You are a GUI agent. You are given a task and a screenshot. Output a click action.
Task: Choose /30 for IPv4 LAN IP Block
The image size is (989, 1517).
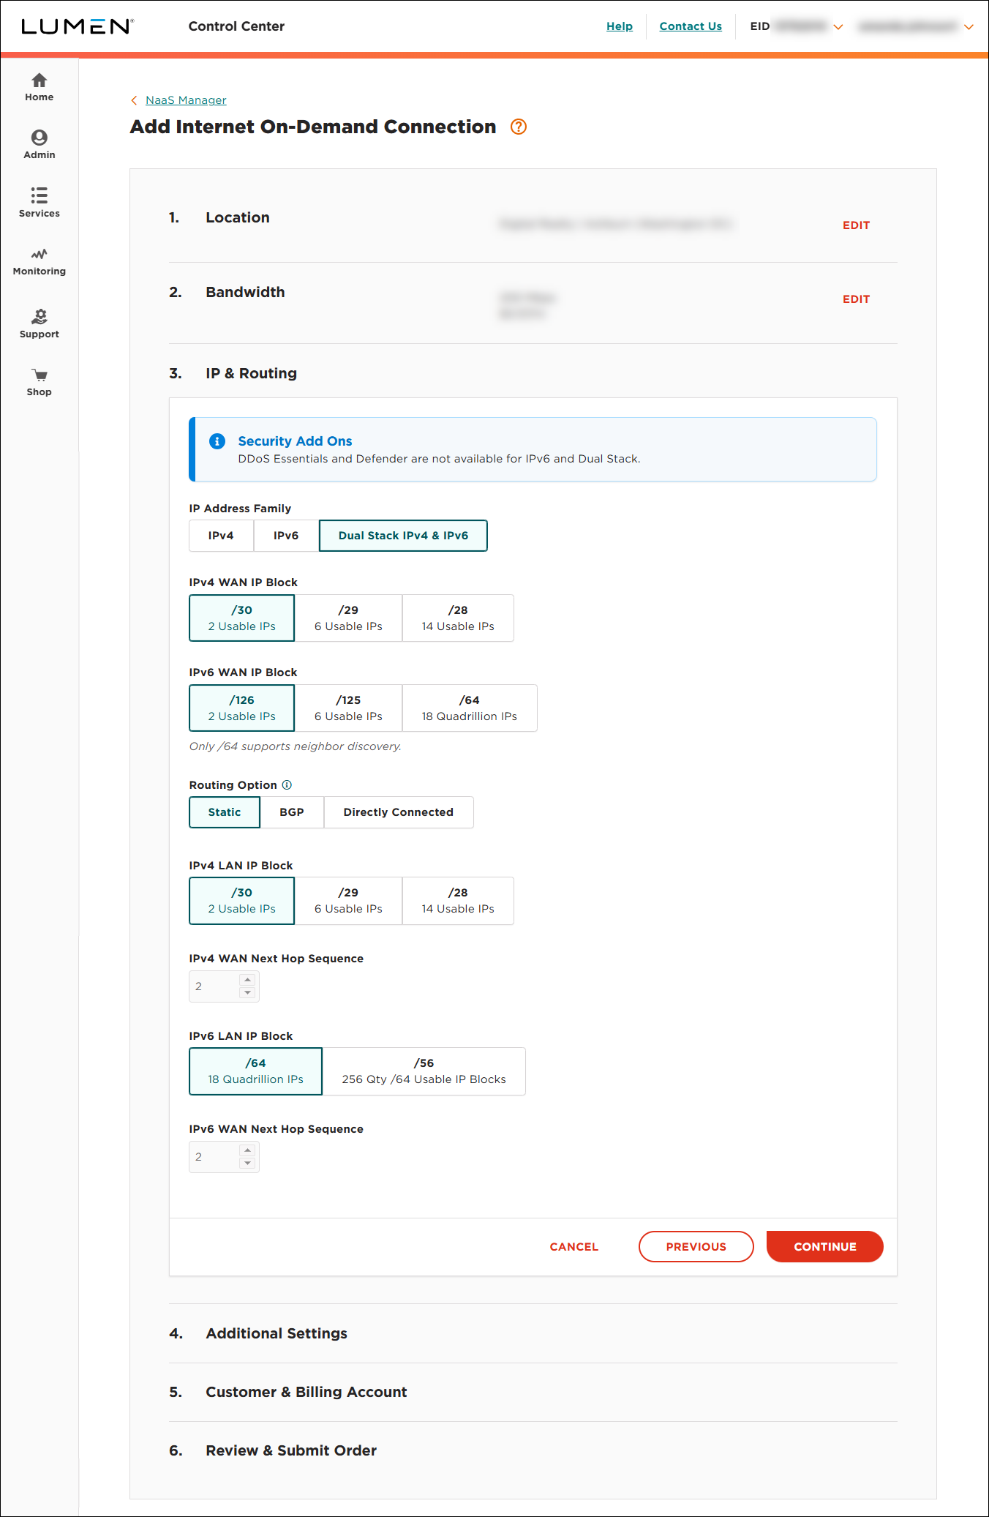242,900
